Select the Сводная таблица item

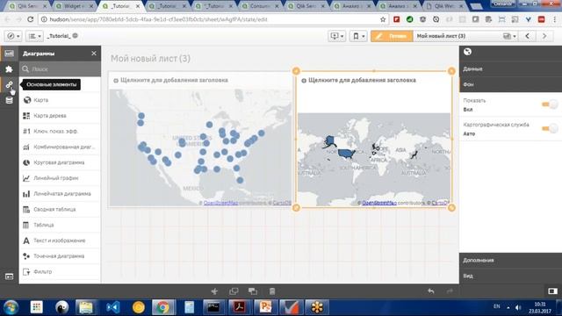[x=60, y=209]
